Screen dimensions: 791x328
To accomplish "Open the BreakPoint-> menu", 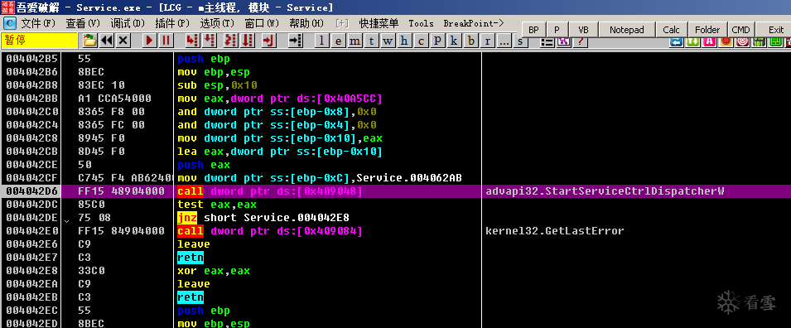I will pos(474,24).
